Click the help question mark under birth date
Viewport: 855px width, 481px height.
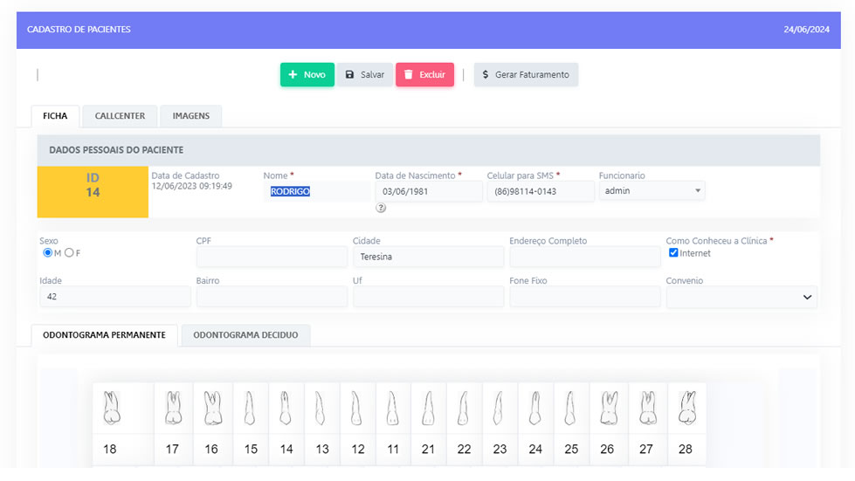381,208
